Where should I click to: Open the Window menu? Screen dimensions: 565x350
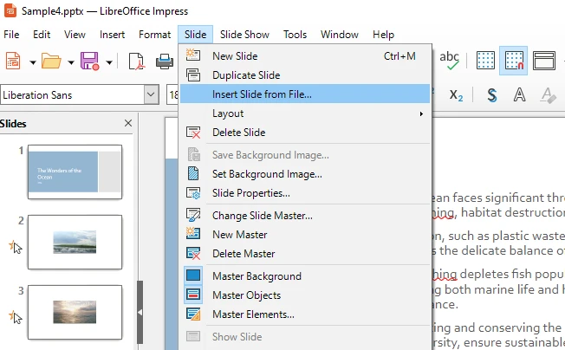tap(340, 35)
